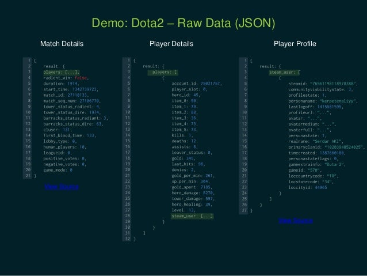Click the barracks_status_dire: 63 line

(73, 124)
